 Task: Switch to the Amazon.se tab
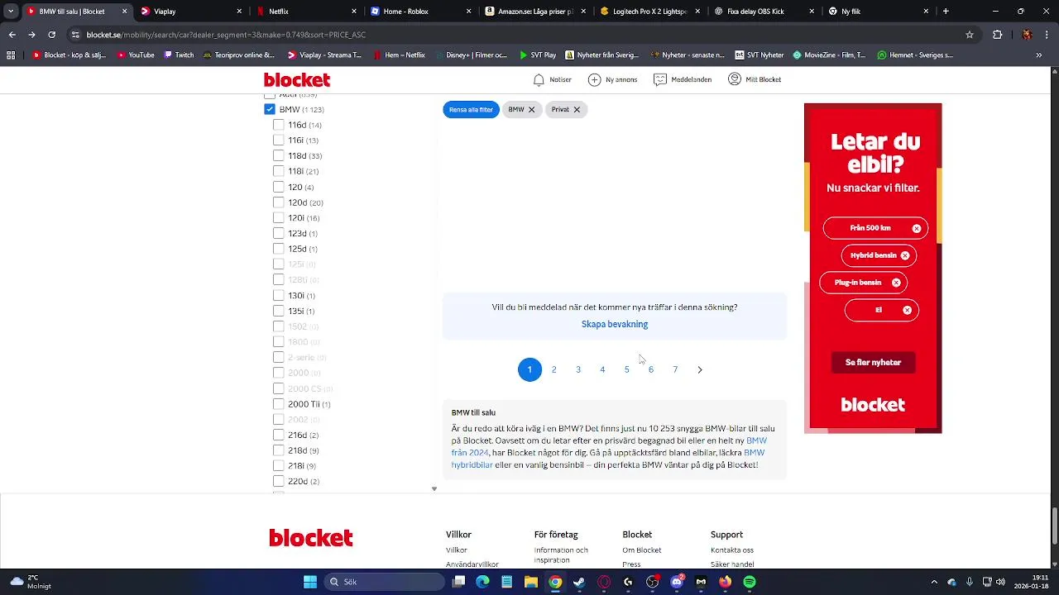click(535, 12)
